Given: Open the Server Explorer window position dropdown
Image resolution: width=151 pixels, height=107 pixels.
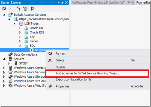Looking at the screenshot, I should coord(59,2).
